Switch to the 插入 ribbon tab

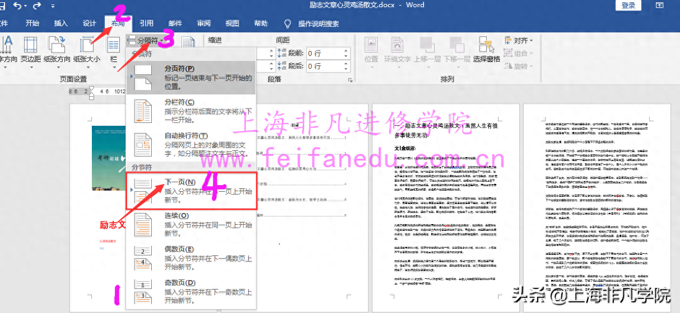pyautogui.click(x=60, y=23)
